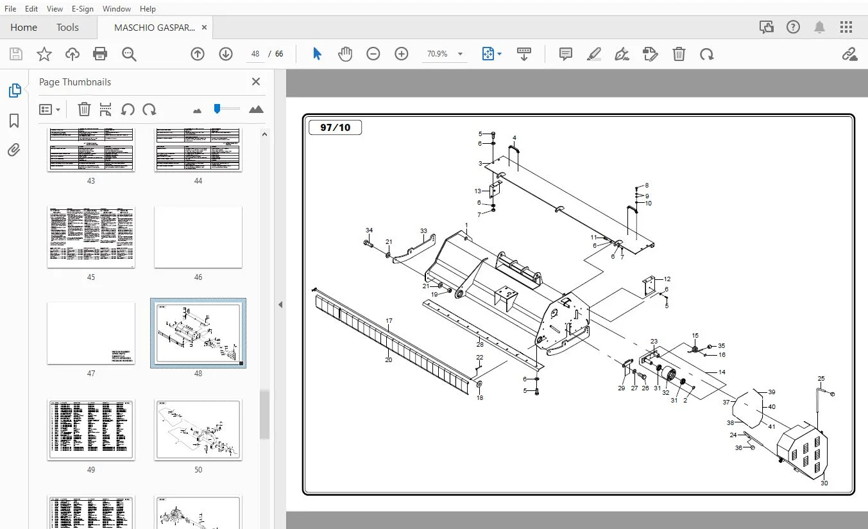Open the Bookmarks sidebar panel
Screen dimensions: 868x529
(14, 121)
